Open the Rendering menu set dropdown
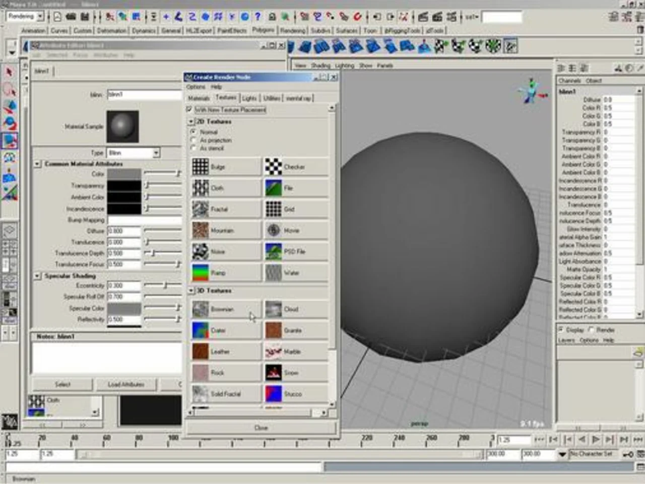The width and height of the screenshot is (645, 484). click(x=26, y=17)
